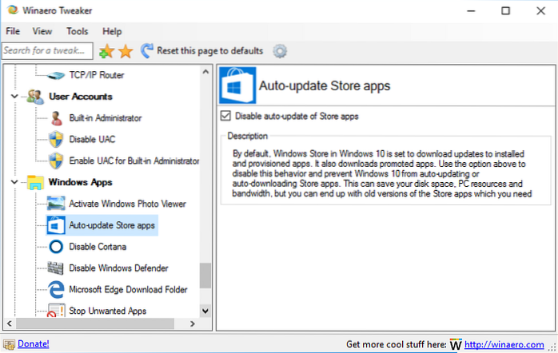Open the File menu
This screenshot has width=558, height=353.
tap(14, 31)
